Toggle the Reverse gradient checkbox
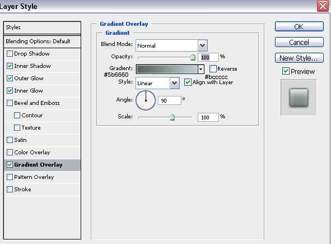331x244 pixels. click(x=213, y=69)
